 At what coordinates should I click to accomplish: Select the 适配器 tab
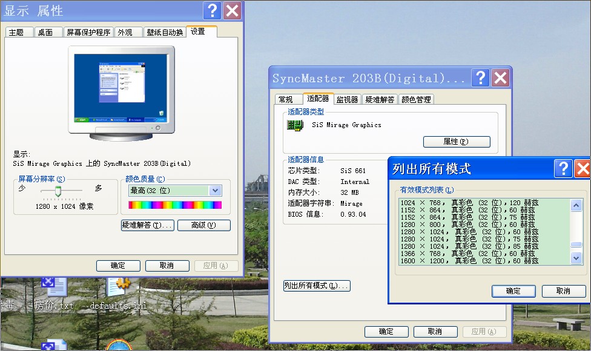tap(318, 99)
